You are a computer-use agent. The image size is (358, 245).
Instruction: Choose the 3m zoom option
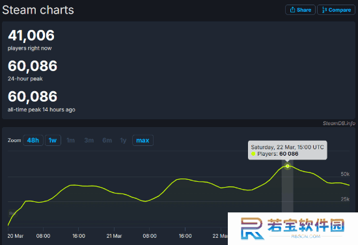pyautogui.click(x=89, y=140)
